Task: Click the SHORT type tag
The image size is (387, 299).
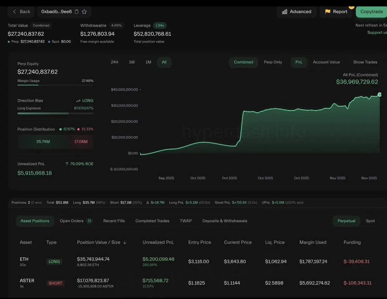Action: [55, 283]
